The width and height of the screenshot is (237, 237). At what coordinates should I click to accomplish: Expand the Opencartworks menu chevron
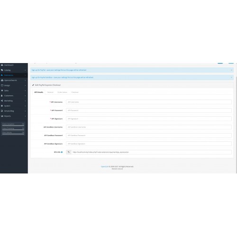click(25, 80)
